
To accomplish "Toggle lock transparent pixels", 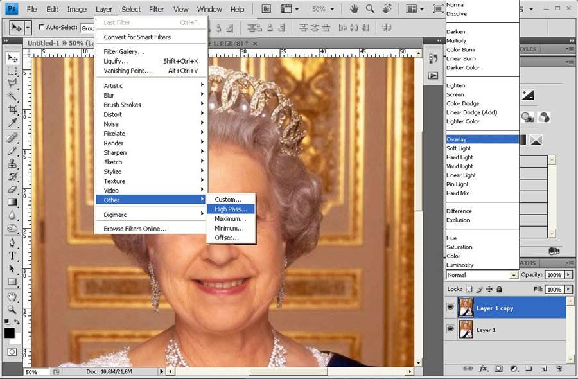I will 469,289.
